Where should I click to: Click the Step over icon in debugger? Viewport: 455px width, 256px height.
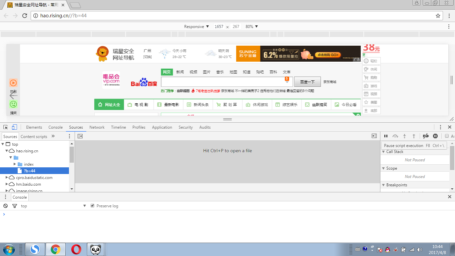click(x=395, y=136)
